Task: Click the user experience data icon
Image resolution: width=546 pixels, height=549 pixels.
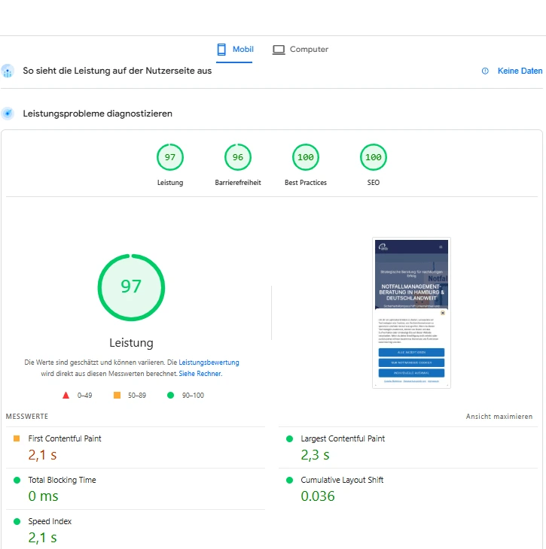Action: pyautogui.click(x=8, y=71)
